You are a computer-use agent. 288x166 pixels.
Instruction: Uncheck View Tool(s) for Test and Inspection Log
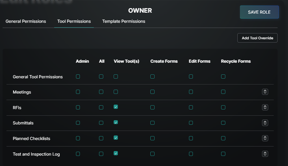(116, 154)
